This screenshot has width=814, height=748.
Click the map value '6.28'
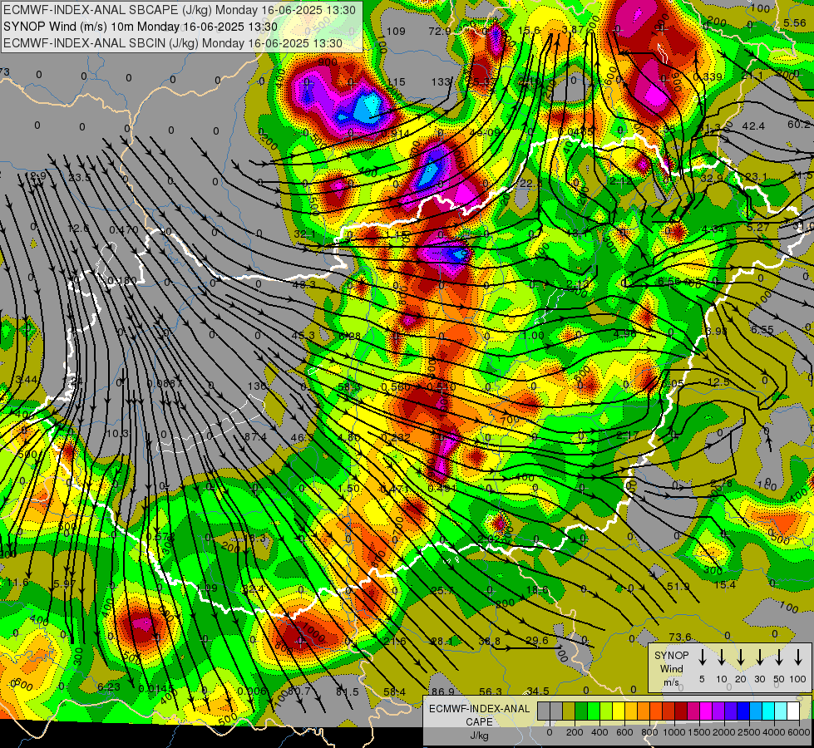click(349, 337)
